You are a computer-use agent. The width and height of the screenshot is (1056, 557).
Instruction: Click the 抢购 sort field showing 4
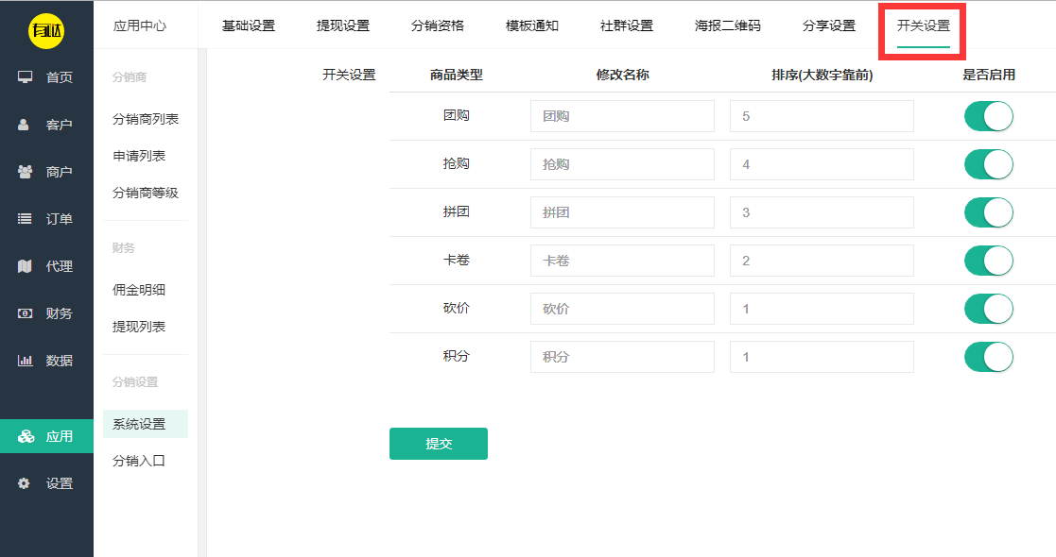(822, 164)
